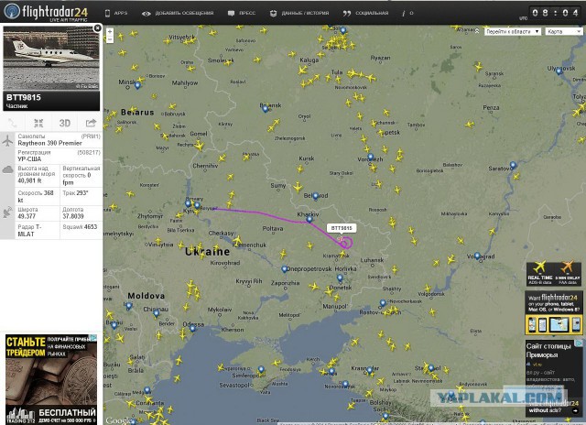
Task: Open the info 'i O' menu item
Action: (407, 13)
